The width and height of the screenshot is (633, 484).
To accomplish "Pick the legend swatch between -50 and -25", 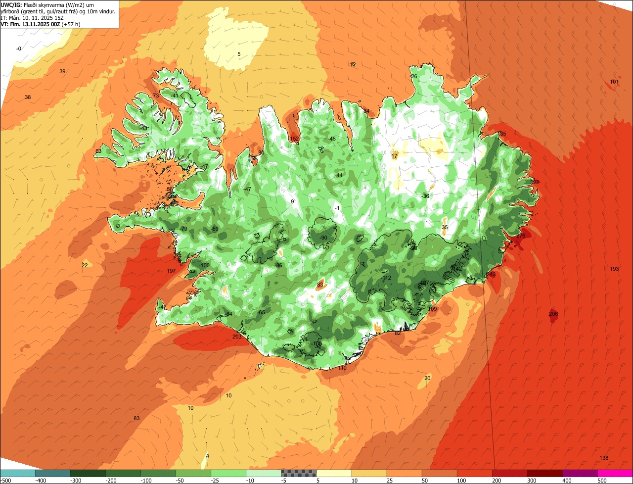I will pos(193,473).
